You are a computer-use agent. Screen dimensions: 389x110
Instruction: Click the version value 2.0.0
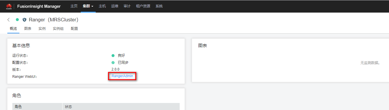coord(115,69)
